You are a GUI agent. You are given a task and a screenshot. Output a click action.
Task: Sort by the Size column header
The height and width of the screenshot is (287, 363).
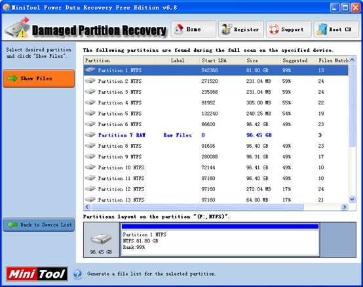point(262,60)
